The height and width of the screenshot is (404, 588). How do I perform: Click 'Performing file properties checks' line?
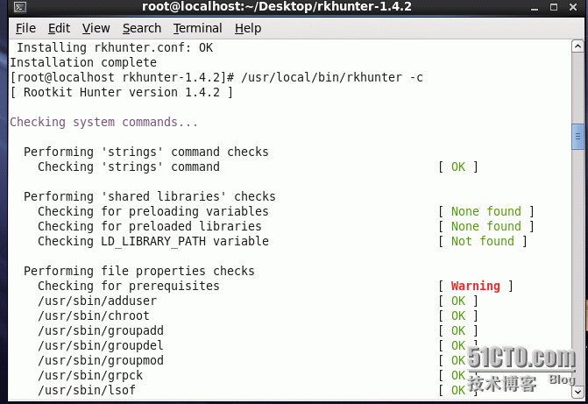coord(139,271)
